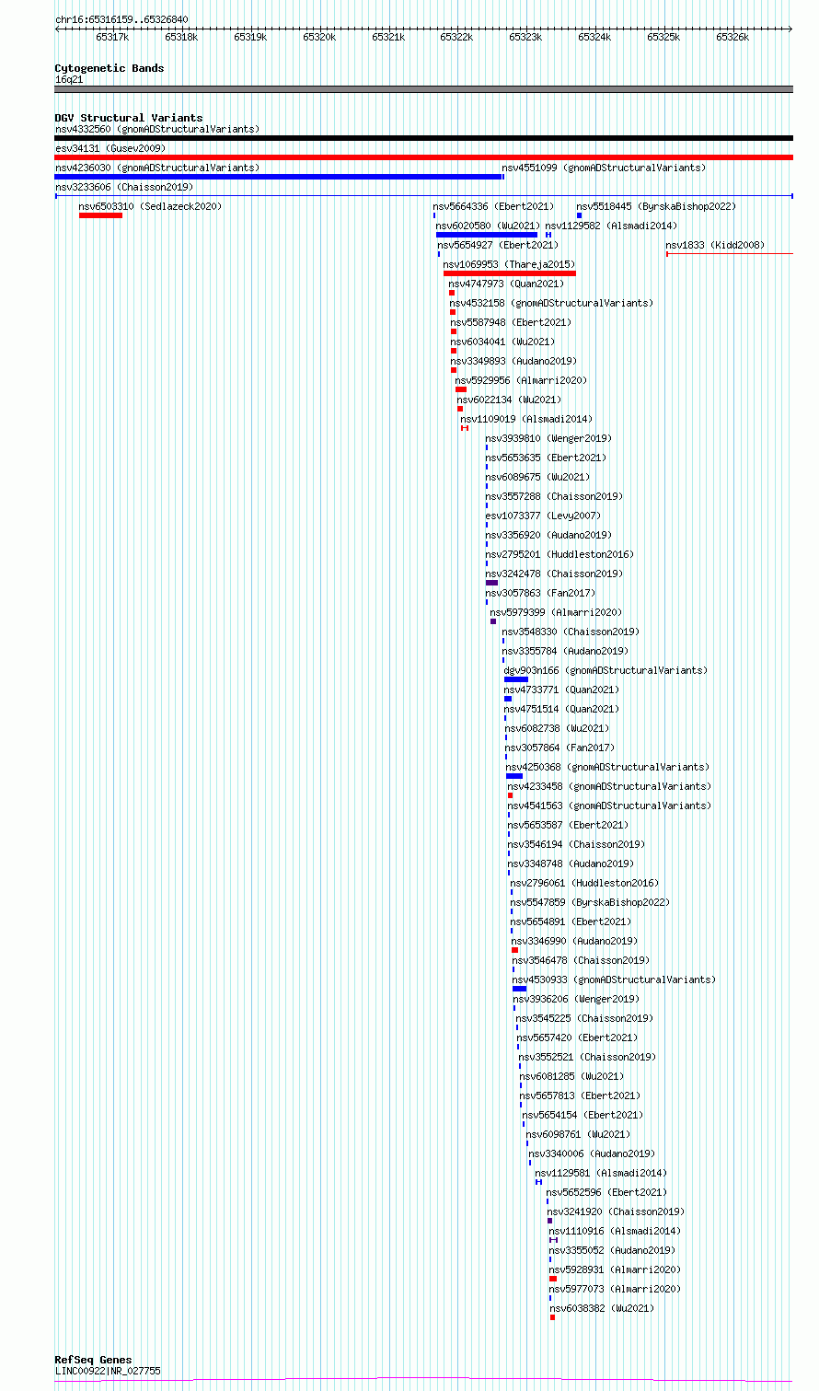Open variant nsv1110916 (Alsmadi2014)
The height and width of the screenshot is (1391, 819).
[x=615, y=1231]
